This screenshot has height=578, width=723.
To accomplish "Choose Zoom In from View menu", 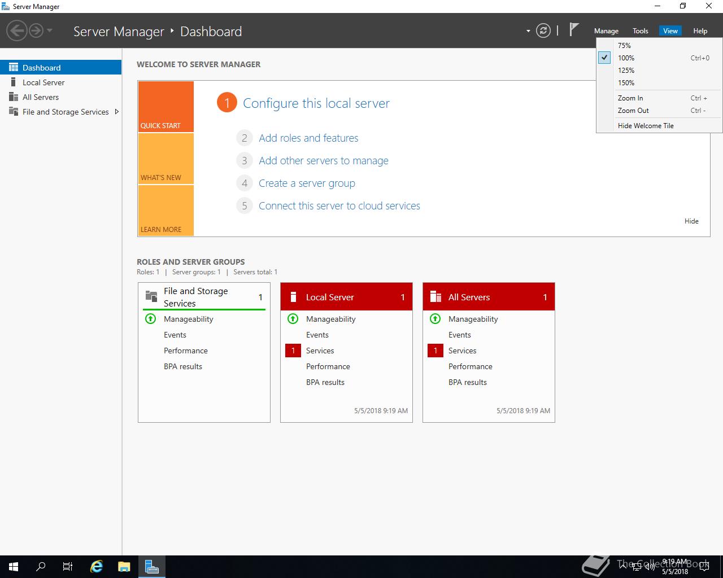I will coord(659,98).
